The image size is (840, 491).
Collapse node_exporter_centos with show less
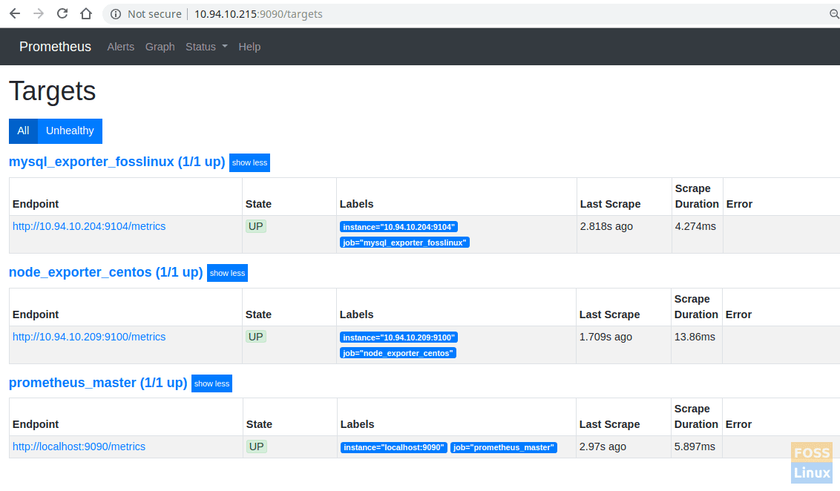[x=227, y=273]
